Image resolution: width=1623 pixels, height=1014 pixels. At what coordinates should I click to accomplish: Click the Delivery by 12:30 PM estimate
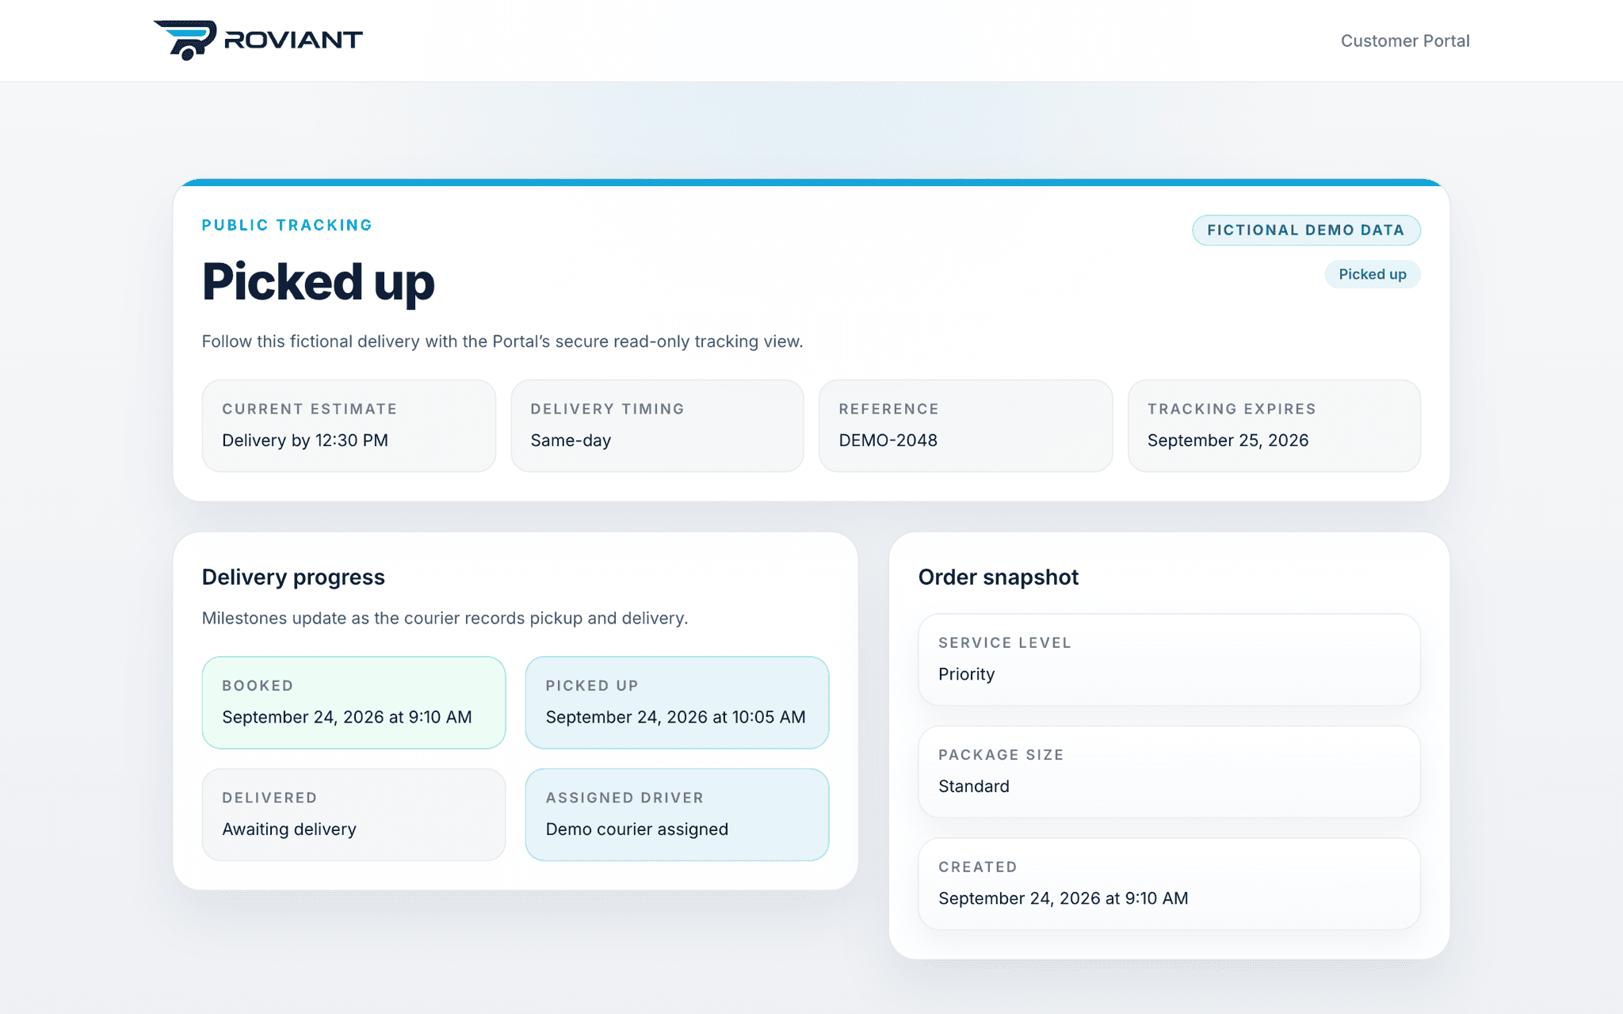tap(305, 440)
